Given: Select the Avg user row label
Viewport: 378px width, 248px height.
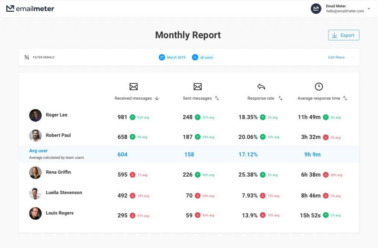Looking at the screenshot, I should pyautogui.click(x=38, y=151).
